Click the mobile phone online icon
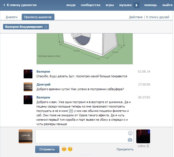Viewport: 174px width, 157px height. point(148,146)
